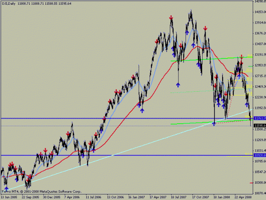
Task: Select the 13 Oct 2006 date label
Action: [115, 197]
